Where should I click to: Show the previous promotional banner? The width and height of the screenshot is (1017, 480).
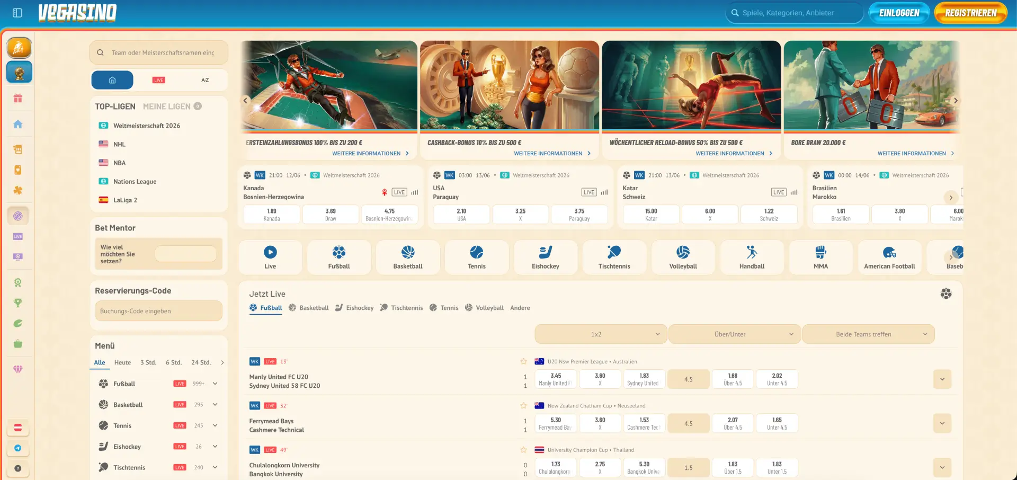click(x=245, y=100)
